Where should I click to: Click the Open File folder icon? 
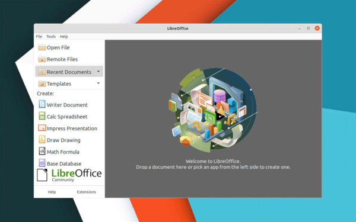pos(42,47)
